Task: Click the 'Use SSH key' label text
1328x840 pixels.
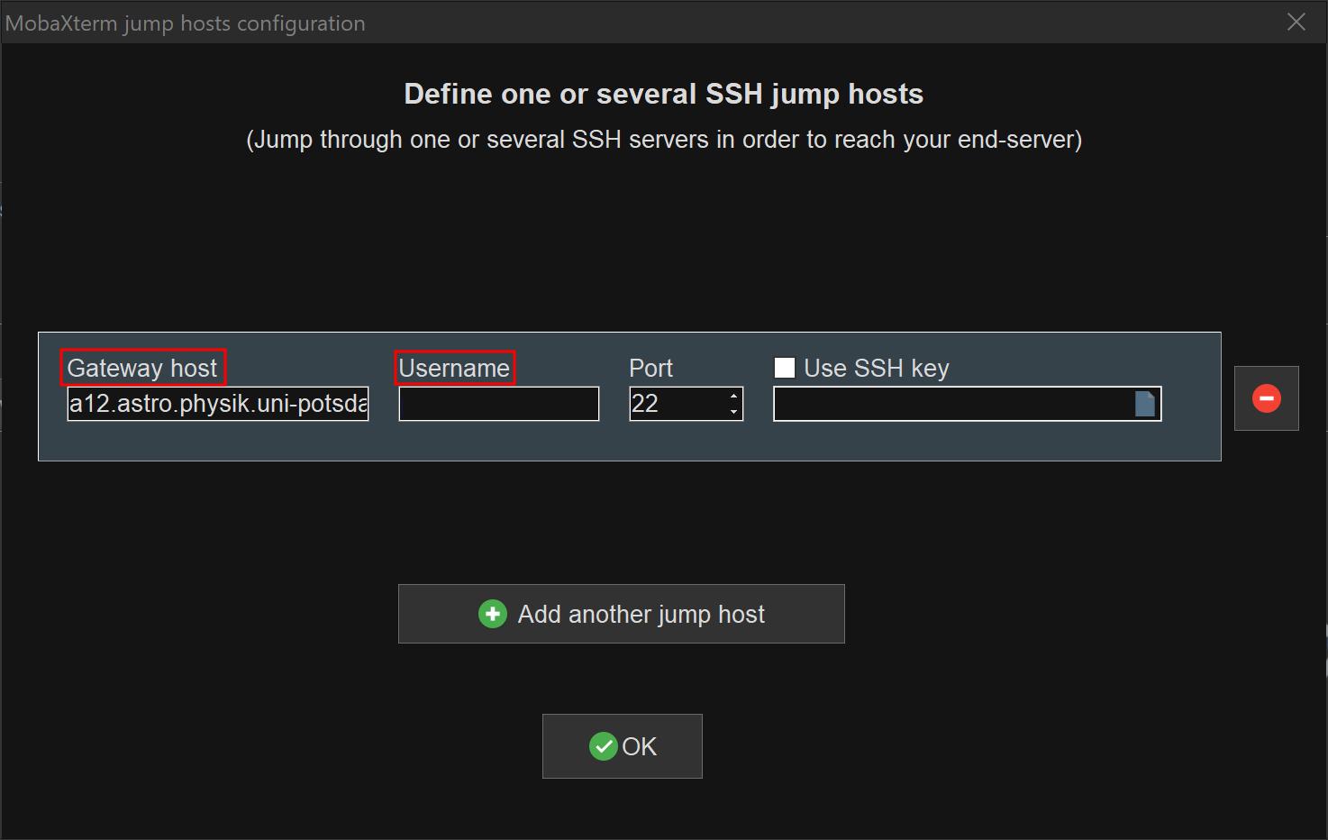Action: [x=876, y=368]
